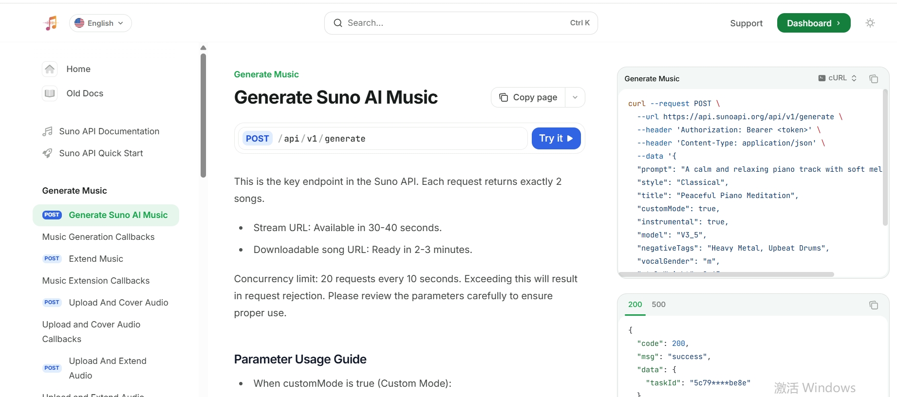Select Generate Suno AI Music sidebar item

tap(106, 215)
